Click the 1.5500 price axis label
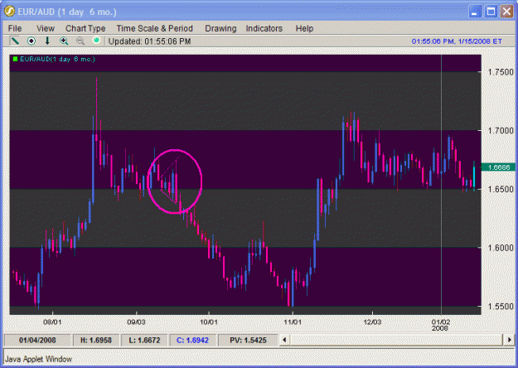Viewport: 518px width, 368px height. [x=501, y=306]
